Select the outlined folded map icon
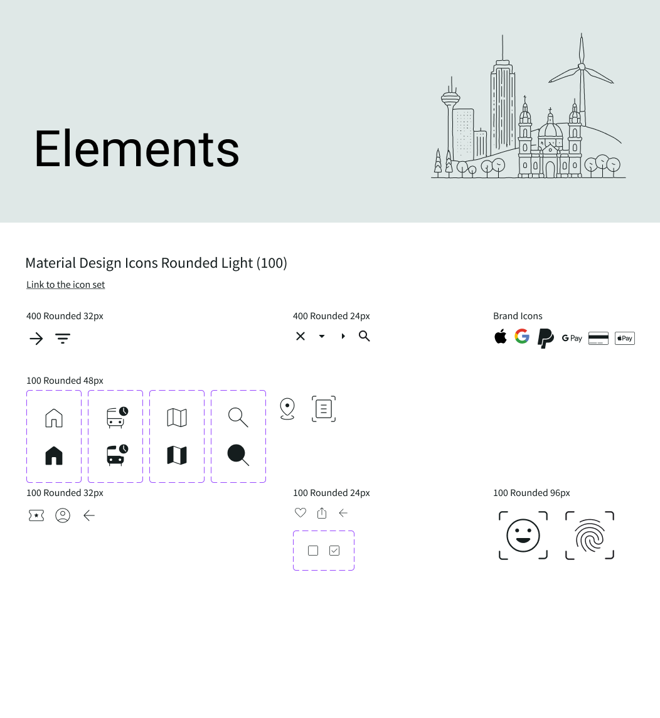Image resolution: width=660 pixels, height=718 pixels. coord(176,417)
